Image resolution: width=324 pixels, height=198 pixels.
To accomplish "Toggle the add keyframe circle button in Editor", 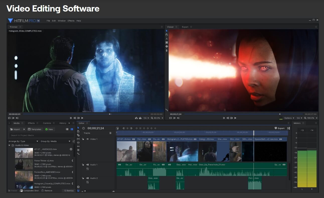I will pyautogui.click(x=127, y=128).
